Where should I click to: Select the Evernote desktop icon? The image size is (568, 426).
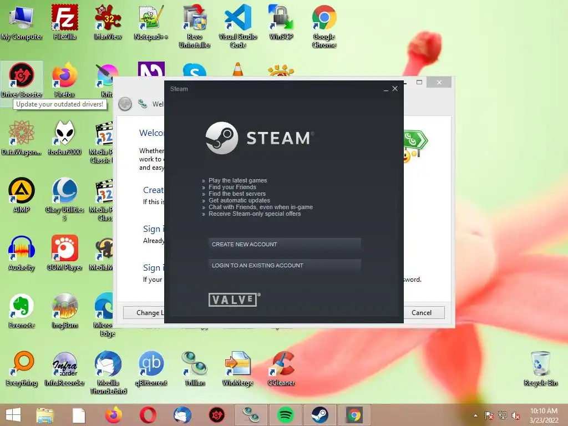[x=22, y=311]
